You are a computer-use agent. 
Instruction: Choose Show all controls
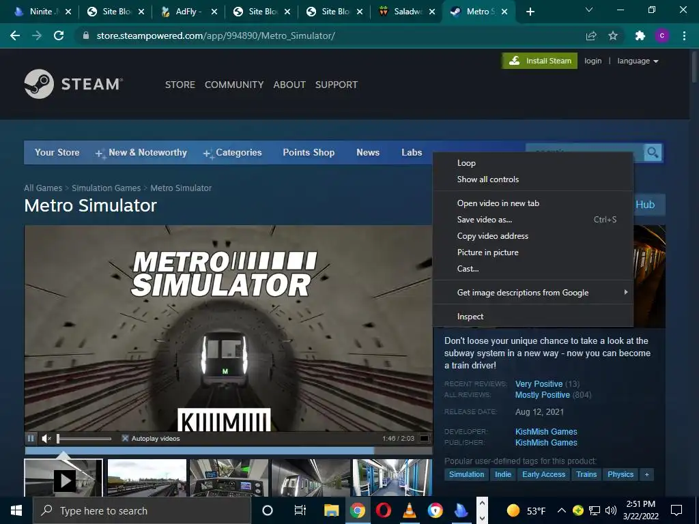pos(533,179)
